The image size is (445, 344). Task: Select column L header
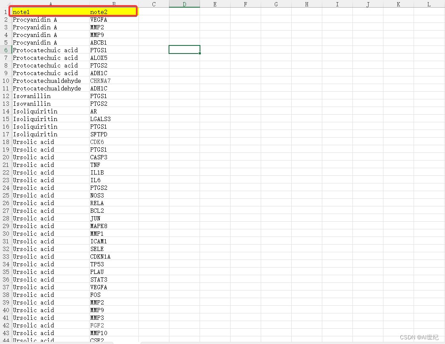tap(429, 4)
